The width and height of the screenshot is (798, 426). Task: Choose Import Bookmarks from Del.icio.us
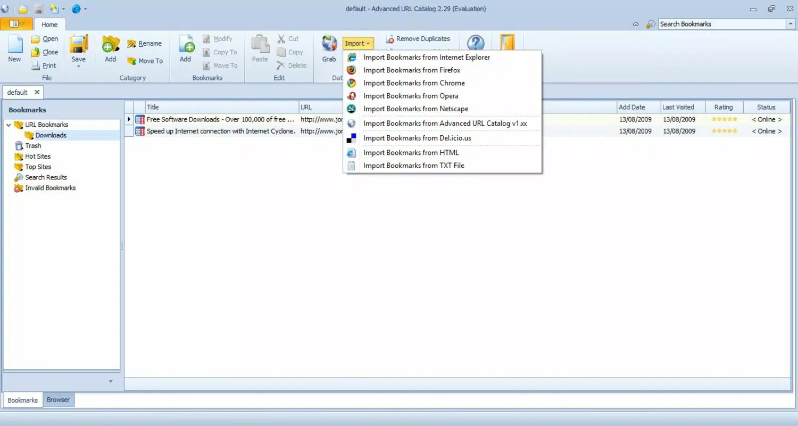(x=442, y=138)
